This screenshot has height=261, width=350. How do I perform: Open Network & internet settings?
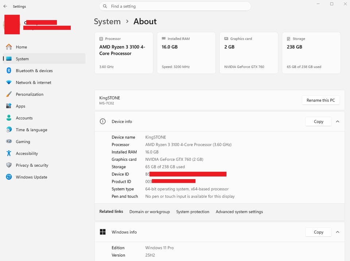pos(44,82)
